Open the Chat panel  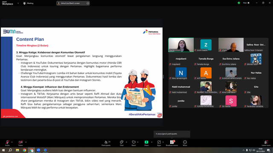[122, 143]
